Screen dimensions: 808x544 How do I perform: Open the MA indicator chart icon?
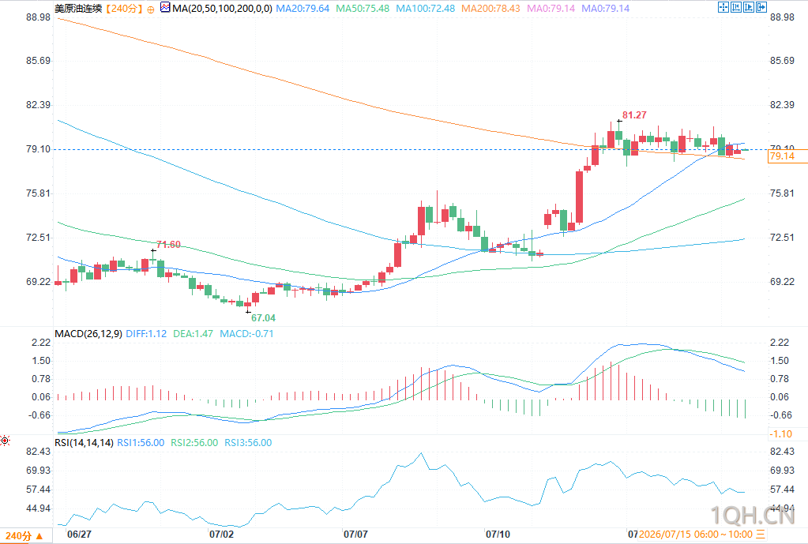pos(165,8)
